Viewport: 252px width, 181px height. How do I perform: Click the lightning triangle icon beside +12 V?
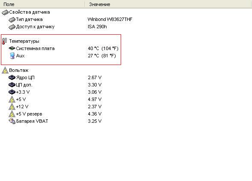(12, 107)
